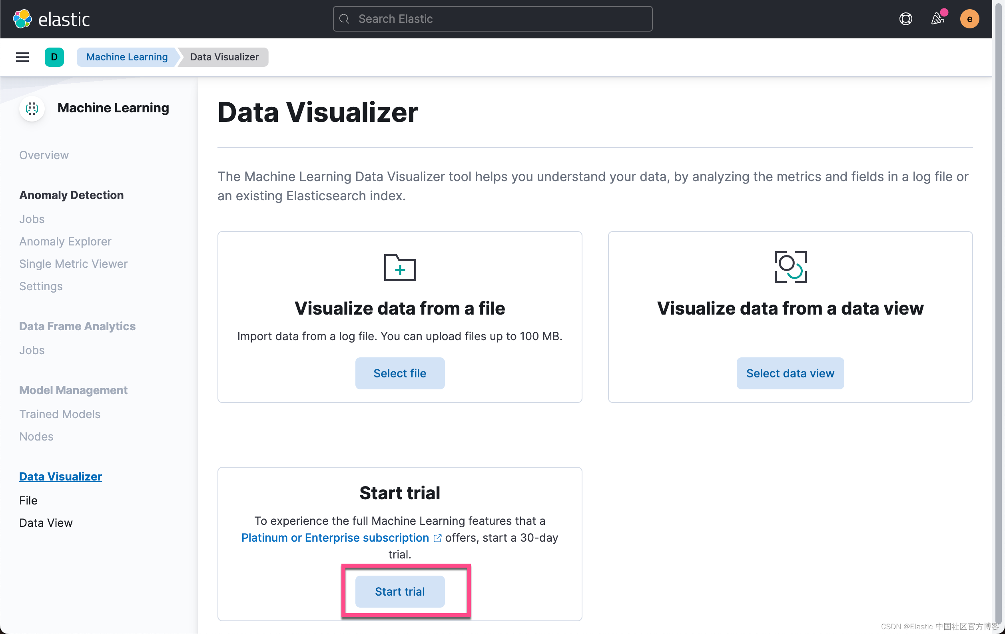Go to Single Metric Viewer
Image resolution: width=1005 pixels, height=634 pixels.
(73, 264)
